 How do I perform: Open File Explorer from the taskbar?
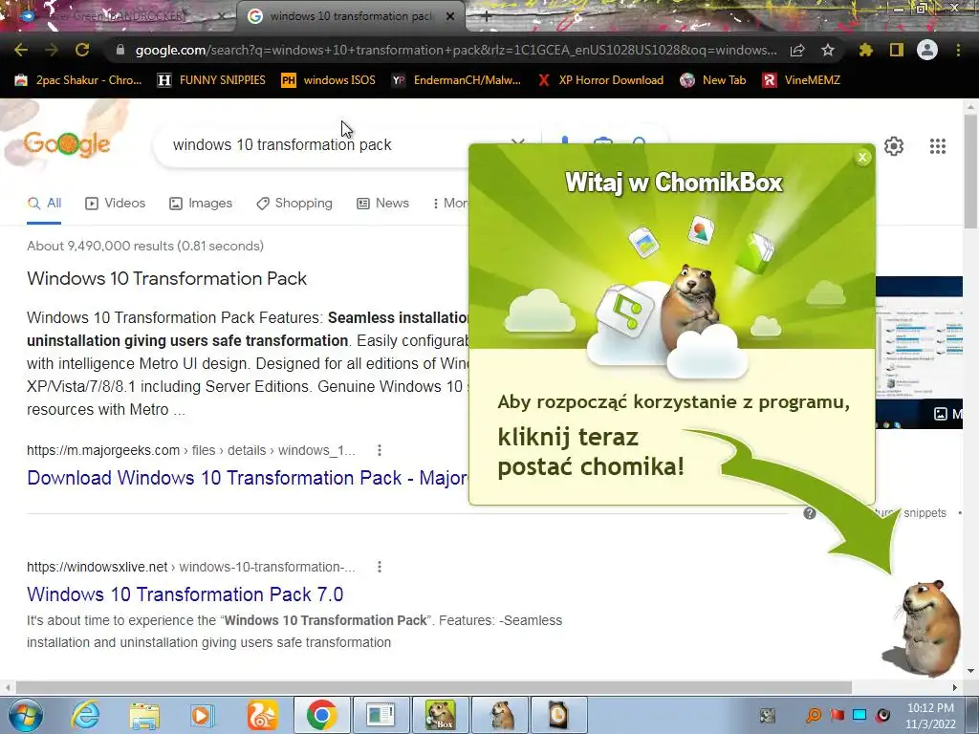click(x=144, y=715)
